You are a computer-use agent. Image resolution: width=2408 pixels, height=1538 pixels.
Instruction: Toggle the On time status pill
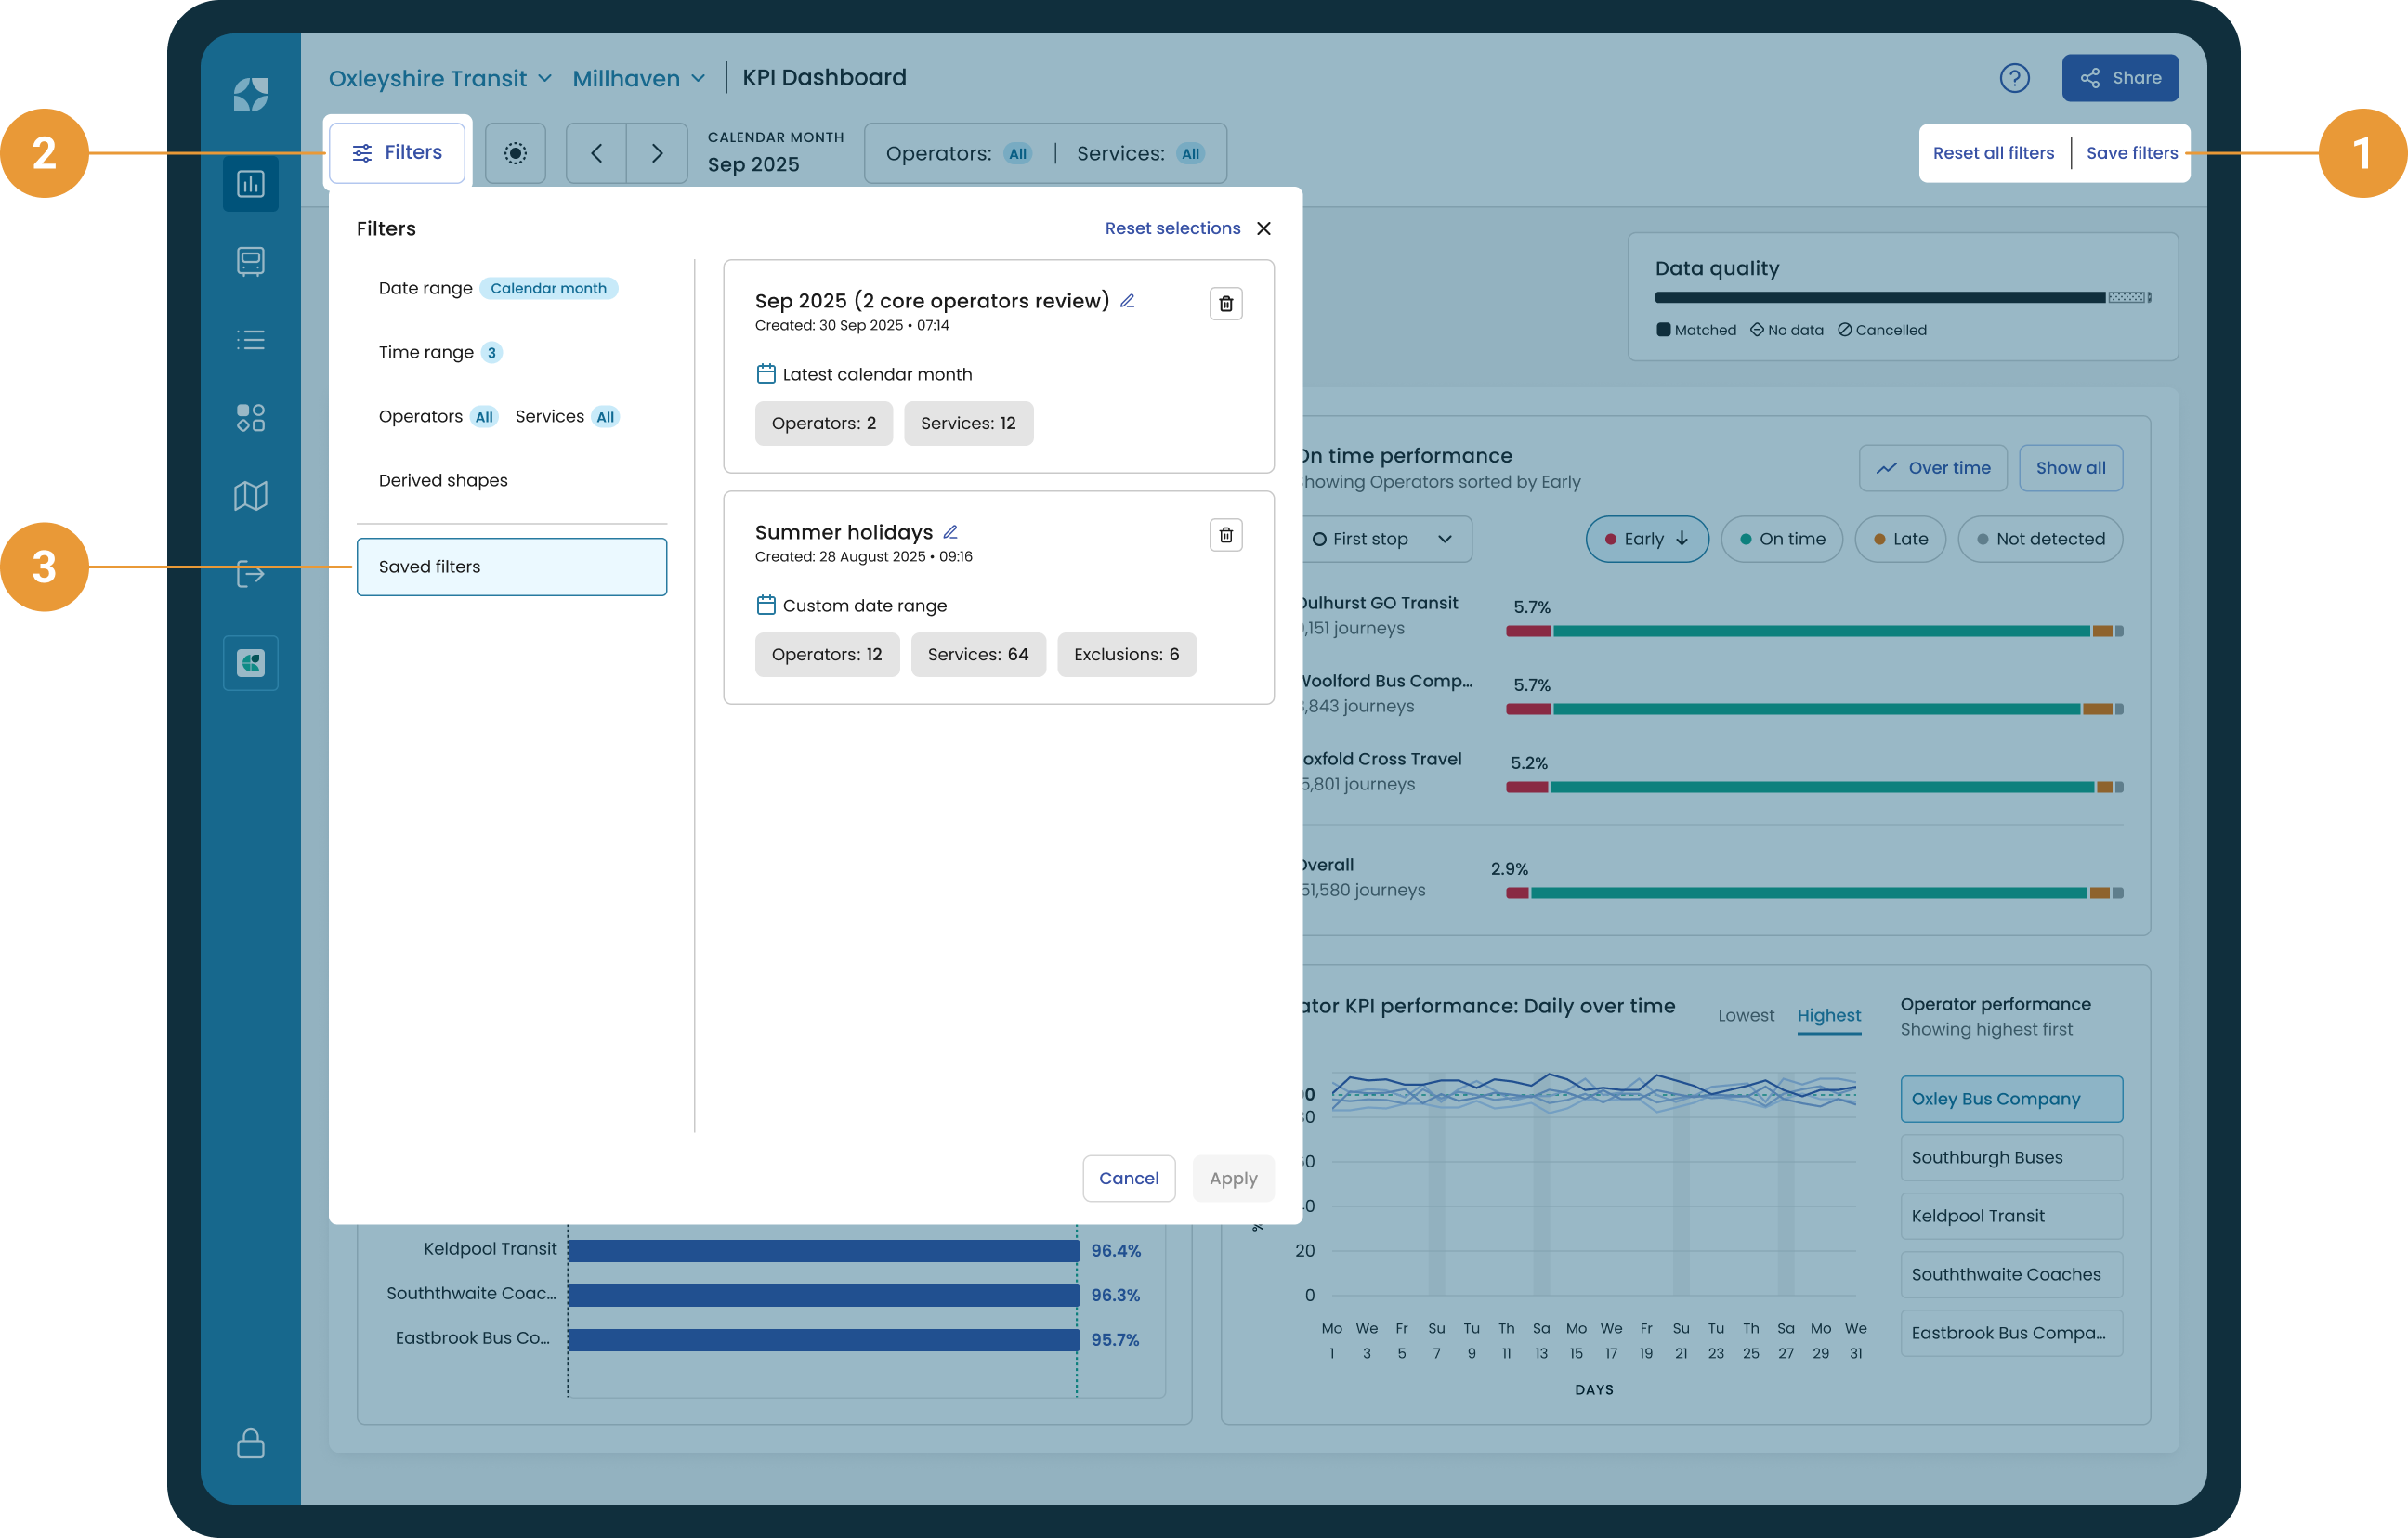1781,539
